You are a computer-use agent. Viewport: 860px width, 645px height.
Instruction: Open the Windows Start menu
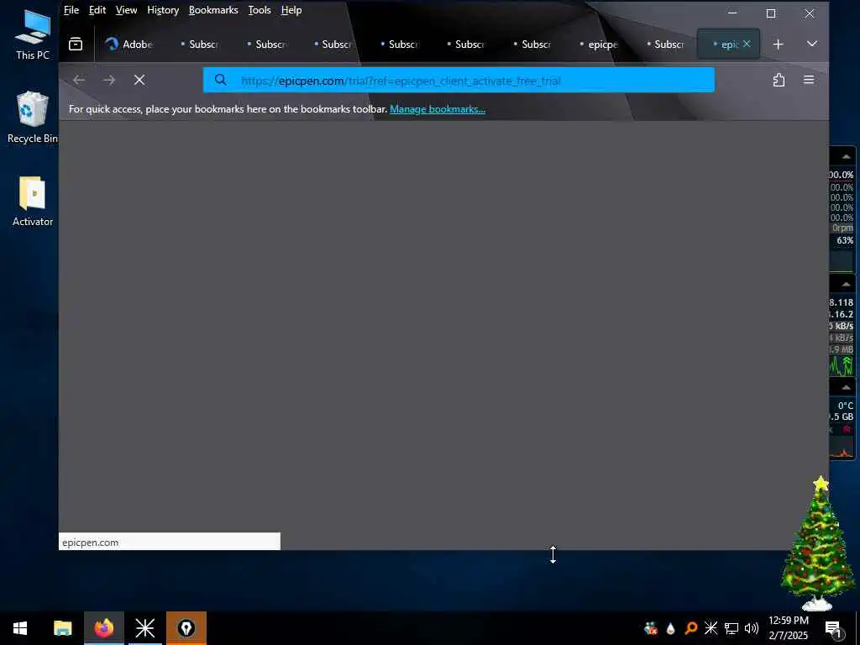coord(20,628)
